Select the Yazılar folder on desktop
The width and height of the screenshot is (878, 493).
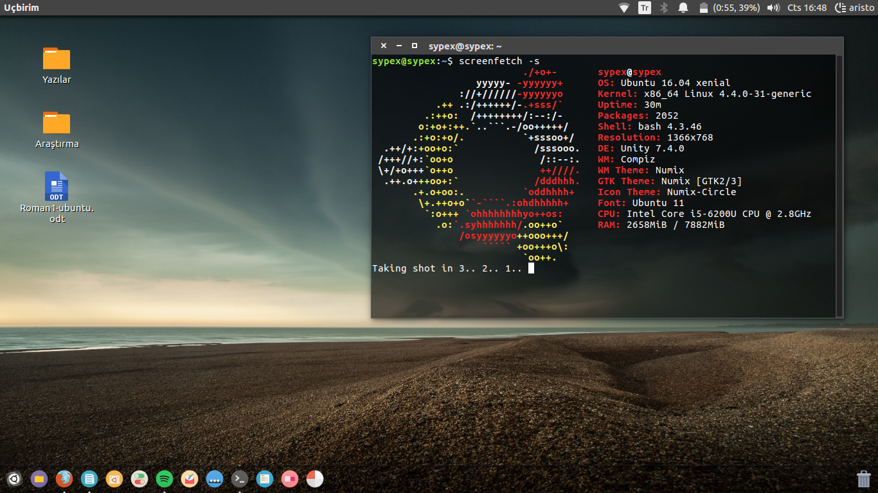(57, 65)
